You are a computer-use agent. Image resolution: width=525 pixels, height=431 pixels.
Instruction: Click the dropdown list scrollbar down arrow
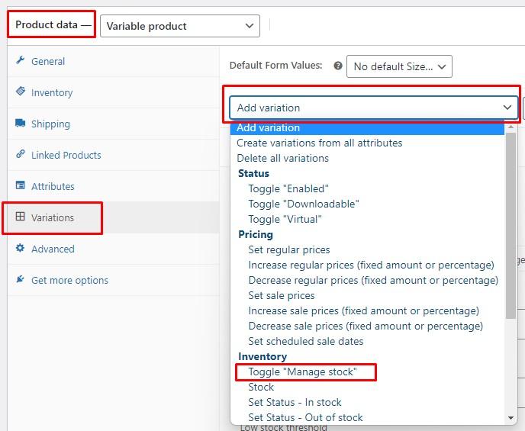pyautogui.click(x=511, y=417)
